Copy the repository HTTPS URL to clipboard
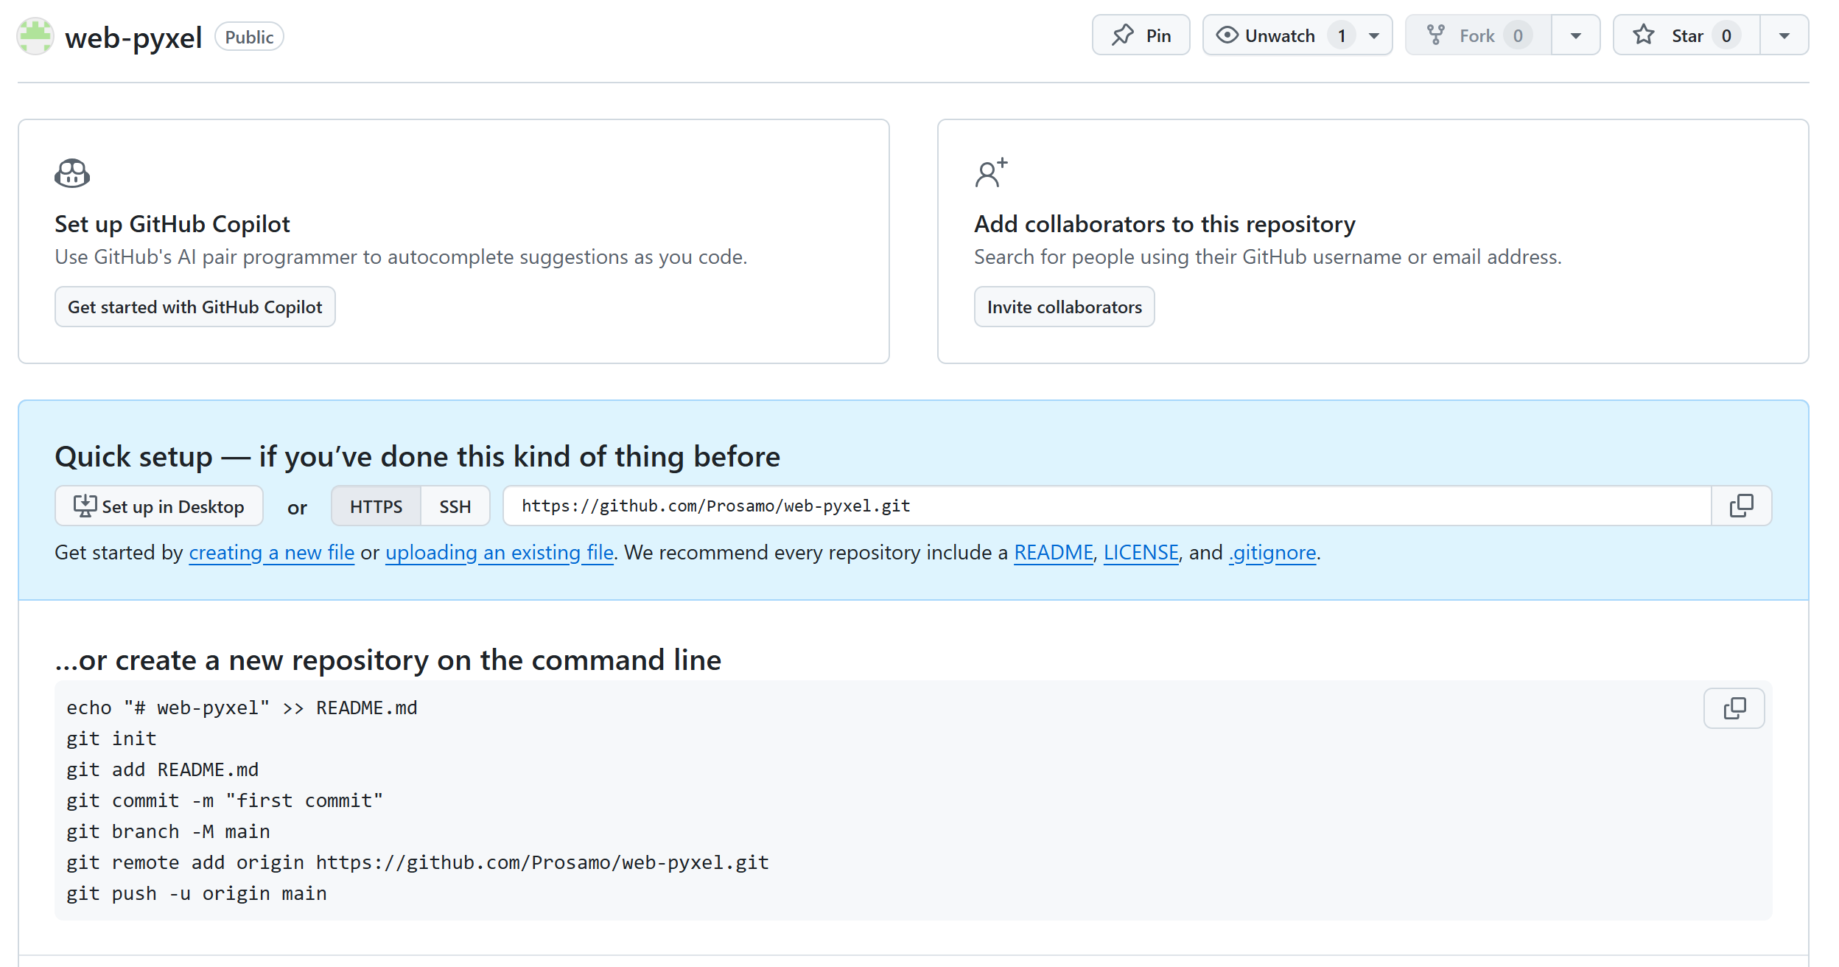 tap(1741, 506)
